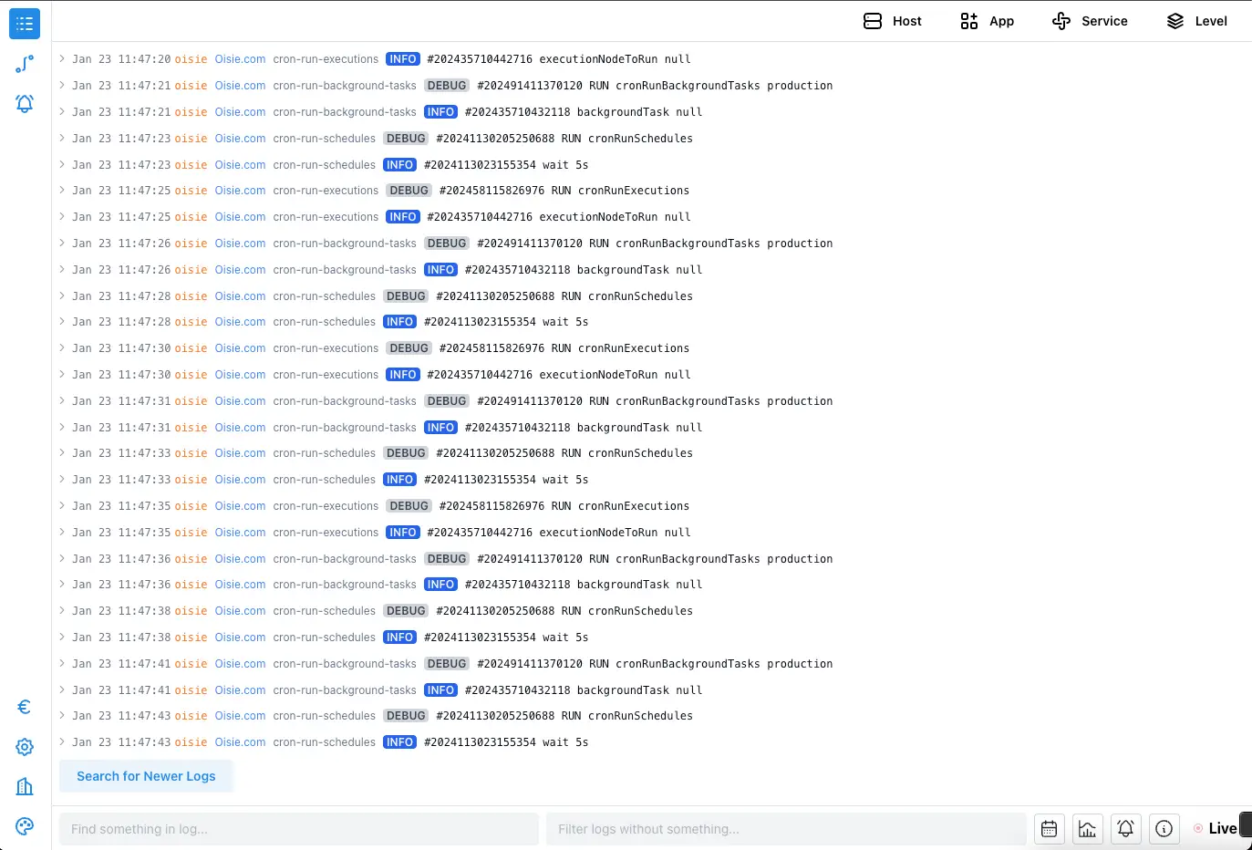Open the log histogram chart view
Screen dimensions: 1252x850
tap(1087, 828)
